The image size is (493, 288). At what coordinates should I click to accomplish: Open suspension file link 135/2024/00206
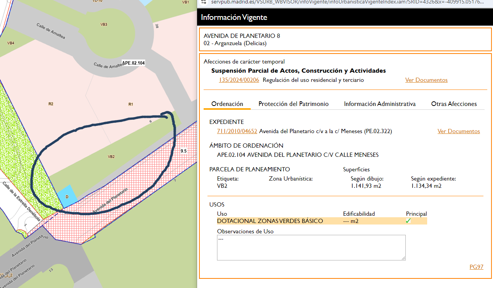click(239, 80)
